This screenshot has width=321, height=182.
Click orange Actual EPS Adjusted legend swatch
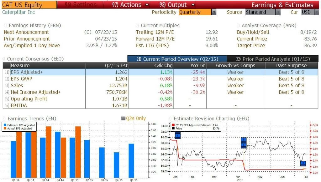click(x=5, y=129)
